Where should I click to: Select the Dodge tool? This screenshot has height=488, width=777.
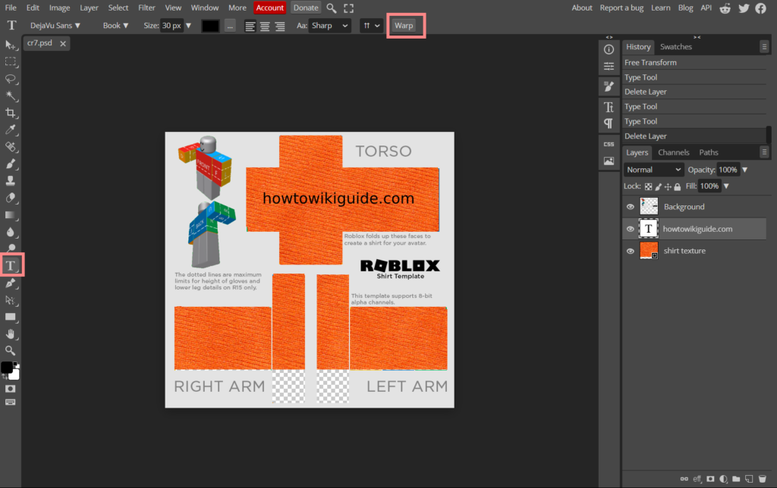click(x=10, y=249)
